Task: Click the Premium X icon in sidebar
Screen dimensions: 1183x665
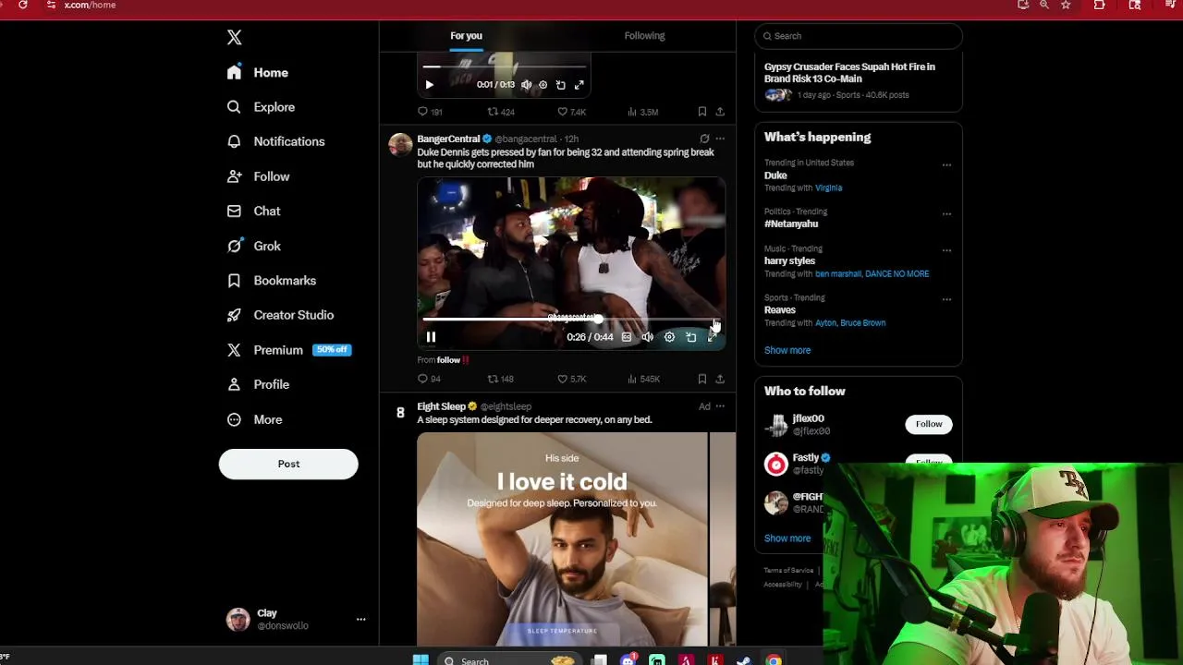Action: pos(235,350)
